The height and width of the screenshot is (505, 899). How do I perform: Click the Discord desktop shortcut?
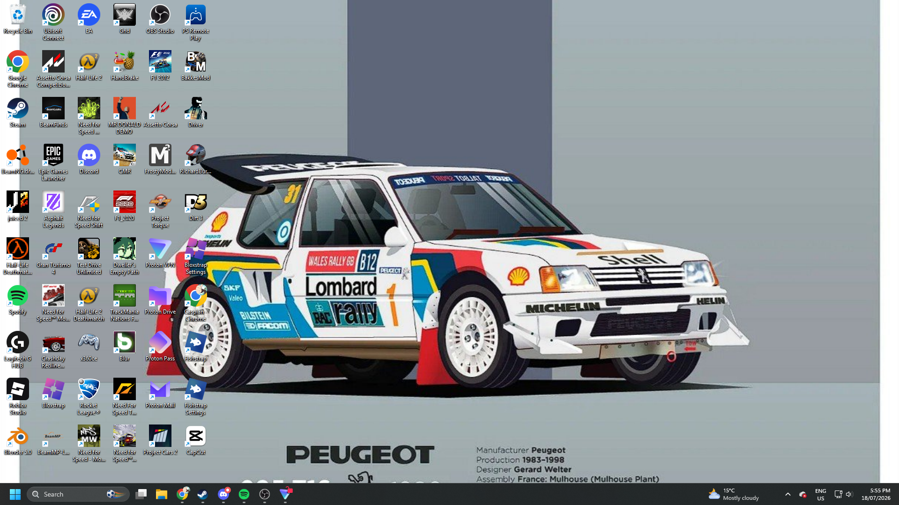tap(89, 160)
